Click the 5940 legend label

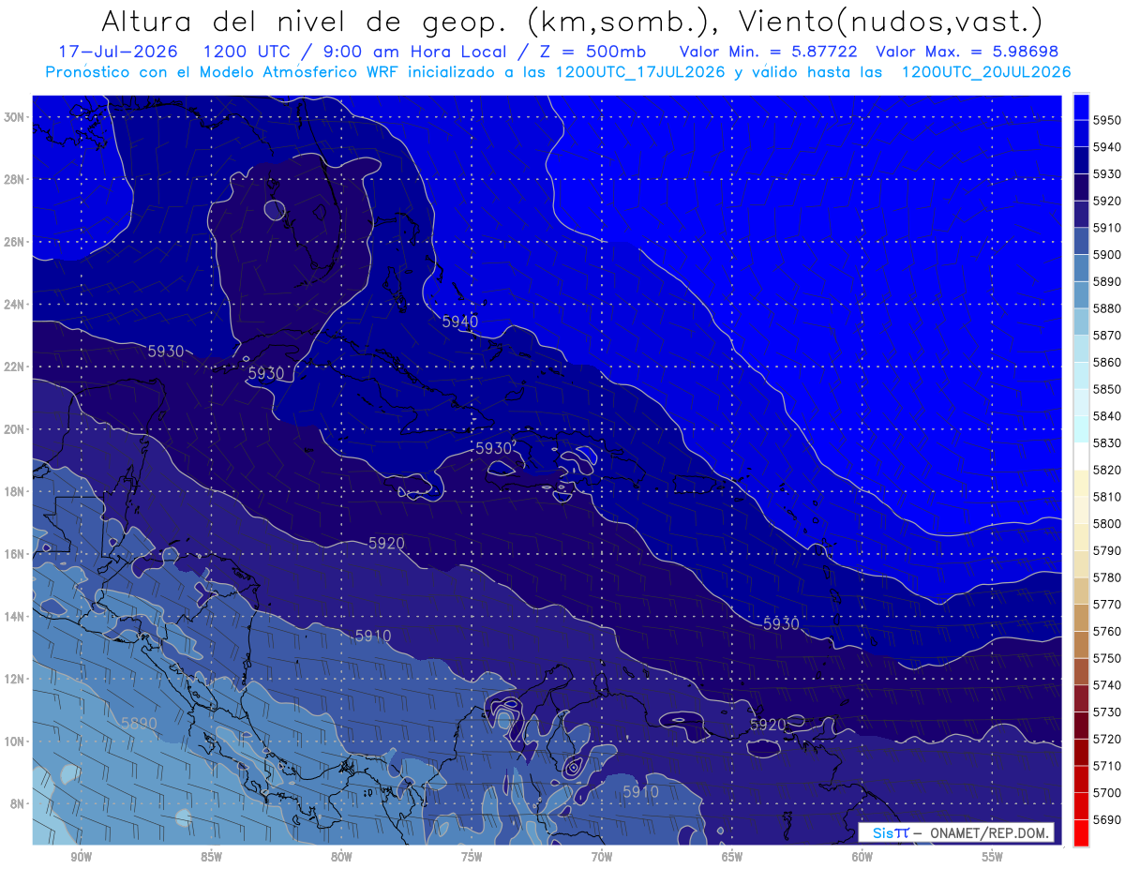tap(1107, 147)
